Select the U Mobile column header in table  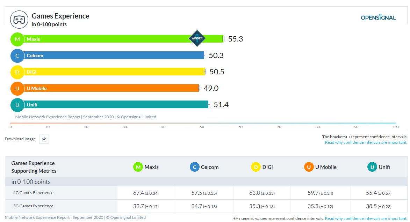click(320, 167)
